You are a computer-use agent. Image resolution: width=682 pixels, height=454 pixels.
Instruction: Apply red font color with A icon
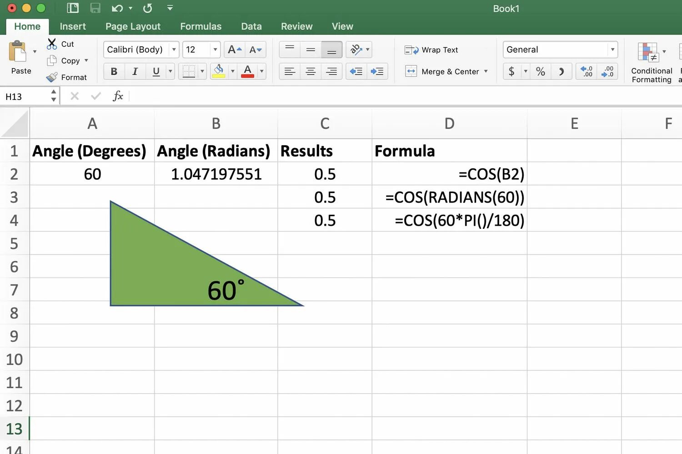247,71
